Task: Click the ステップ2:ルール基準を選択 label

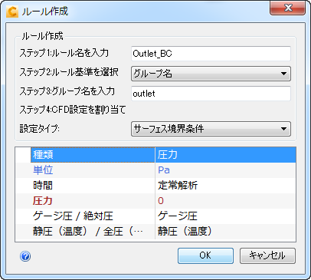Action: pyautogui.click(x=69, y=72)
